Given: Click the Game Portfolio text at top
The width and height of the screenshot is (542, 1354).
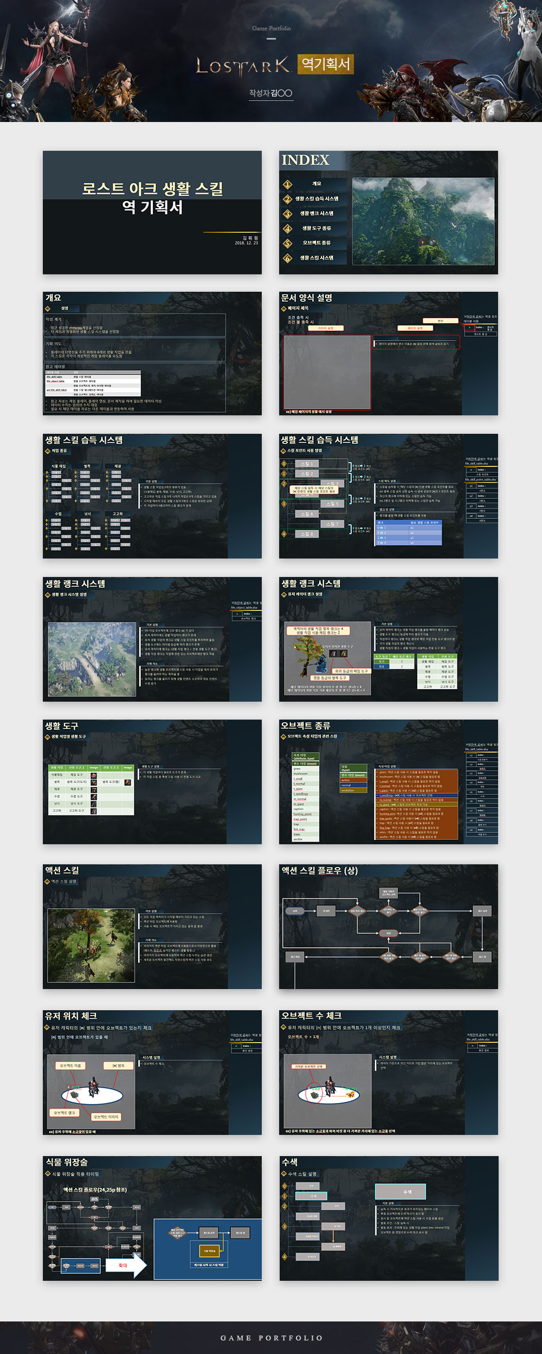Looking at the screenshot, I should pyautogui.click(x=272, y=28).
